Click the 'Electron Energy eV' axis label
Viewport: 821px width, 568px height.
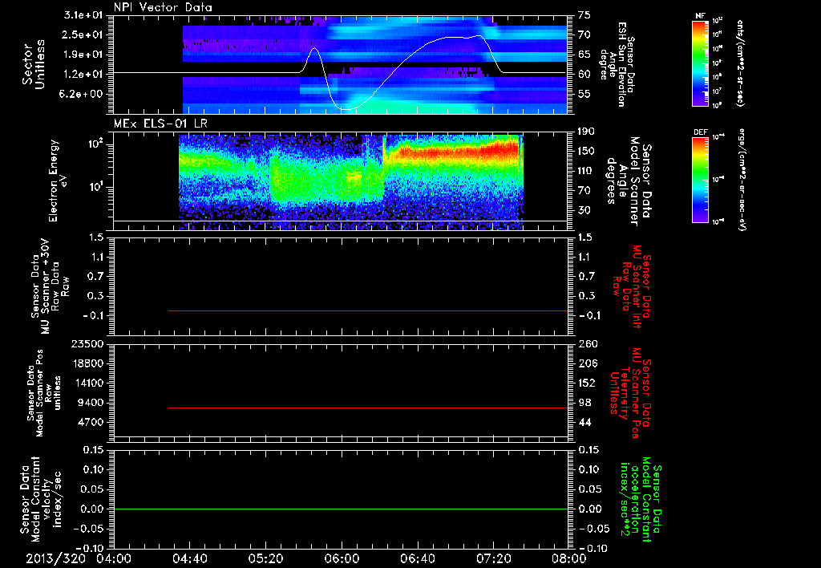pyautogui.click(x=58, y=181)
